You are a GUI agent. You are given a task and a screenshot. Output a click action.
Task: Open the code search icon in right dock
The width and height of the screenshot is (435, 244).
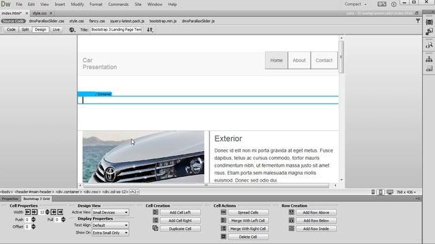[x=429, y=45]
